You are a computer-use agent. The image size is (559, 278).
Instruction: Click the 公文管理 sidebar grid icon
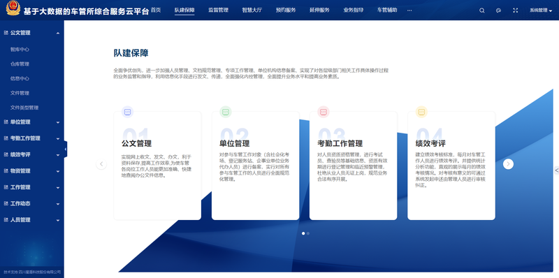click(6, 33)
